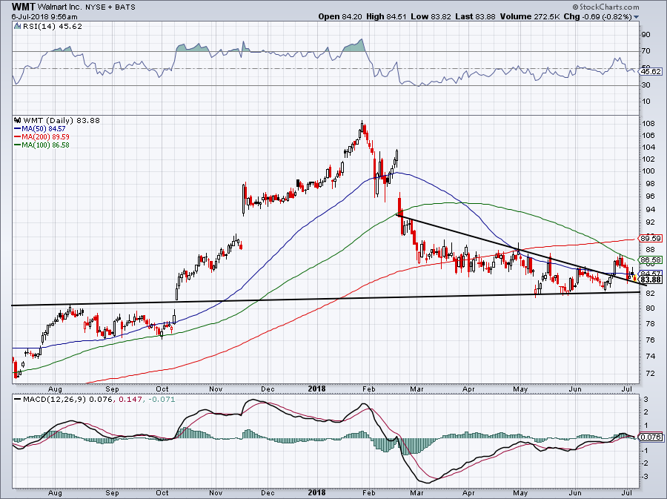Viewport: 667px width, 499px height.
Task: Click the Open 84.20 value
Action: (x=340, y=16)
